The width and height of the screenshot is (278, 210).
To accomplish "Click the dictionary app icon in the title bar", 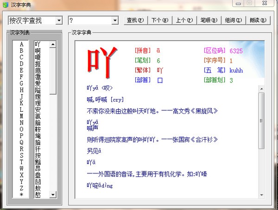I will pyautogui.click(x=5, y=4).
